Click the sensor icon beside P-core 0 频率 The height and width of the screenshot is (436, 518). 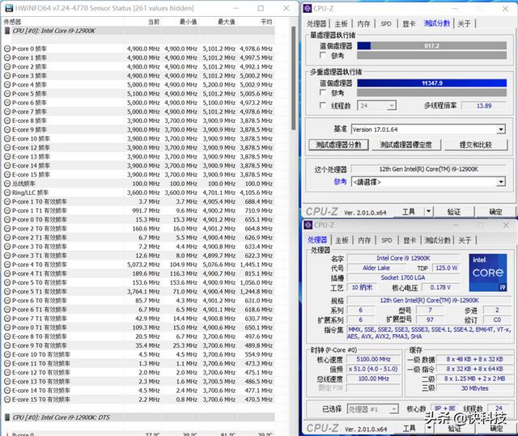(7, 49)
